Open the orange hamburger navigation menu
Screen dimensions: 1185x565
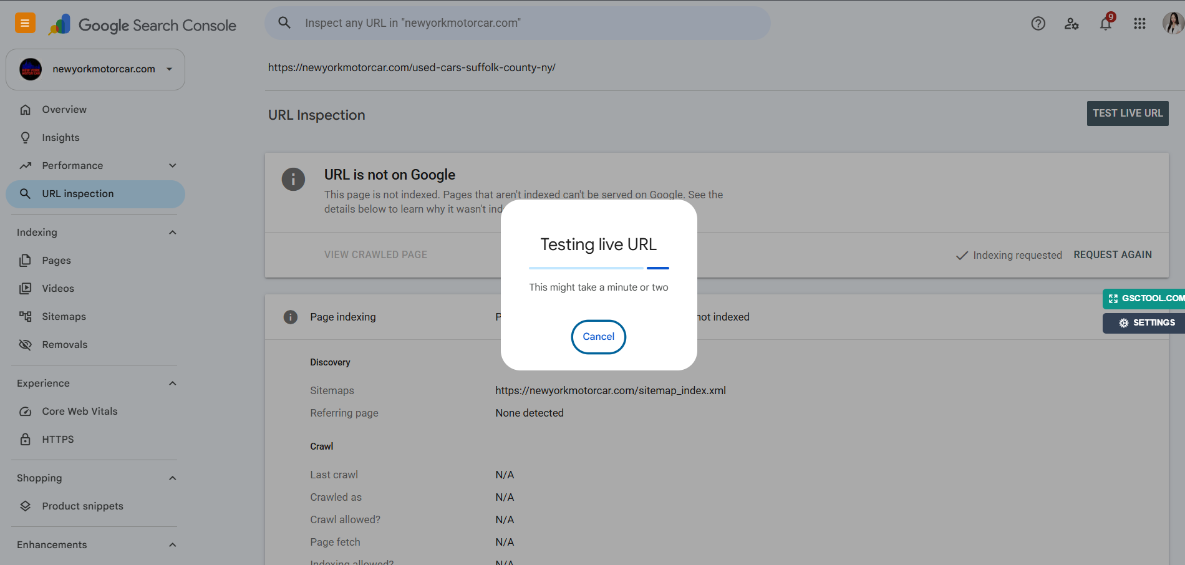point(25,23)
